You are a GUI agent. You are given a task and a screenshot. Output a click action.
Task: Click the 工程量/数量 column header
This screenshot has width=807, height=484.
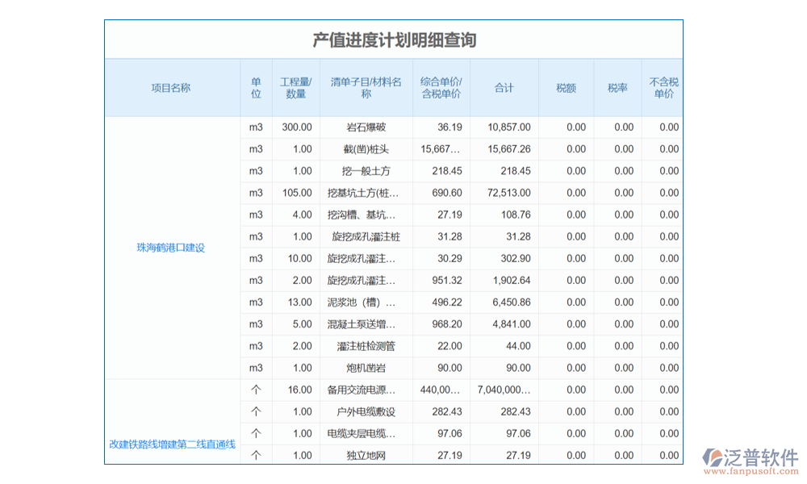click(296, 88)
